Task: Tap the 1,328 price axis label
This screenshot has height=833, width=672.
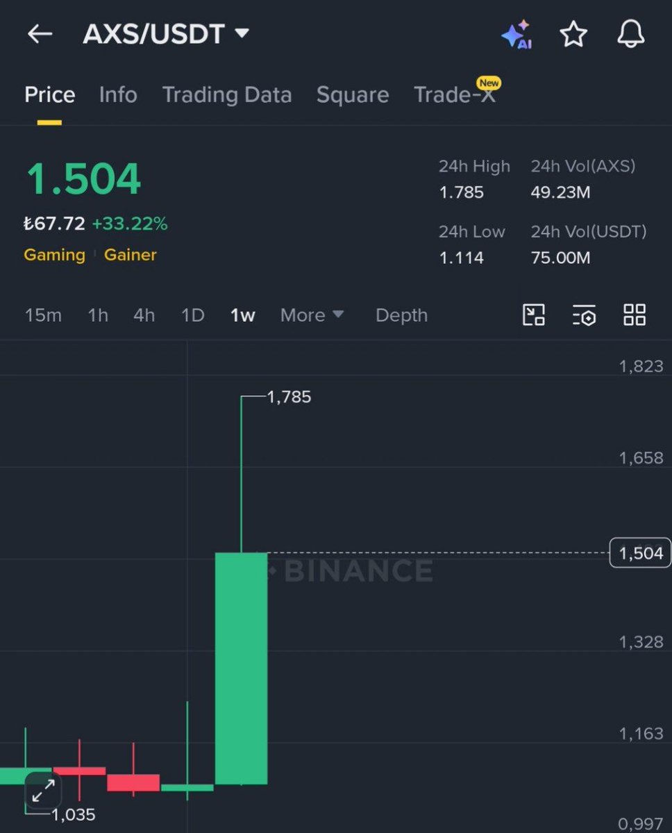Action: (x=641, y=642)
